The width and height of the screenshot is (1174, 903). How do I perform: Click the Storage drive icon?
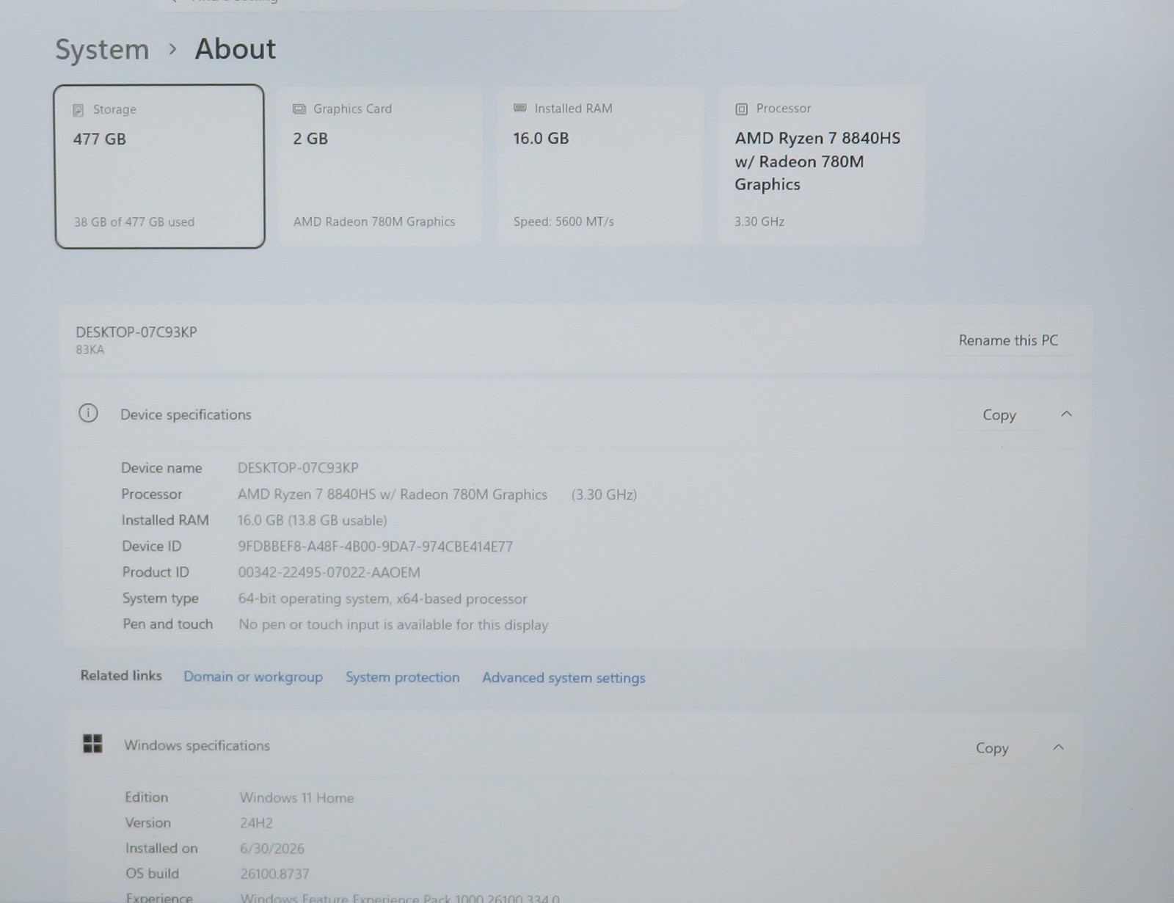[79, 110]
